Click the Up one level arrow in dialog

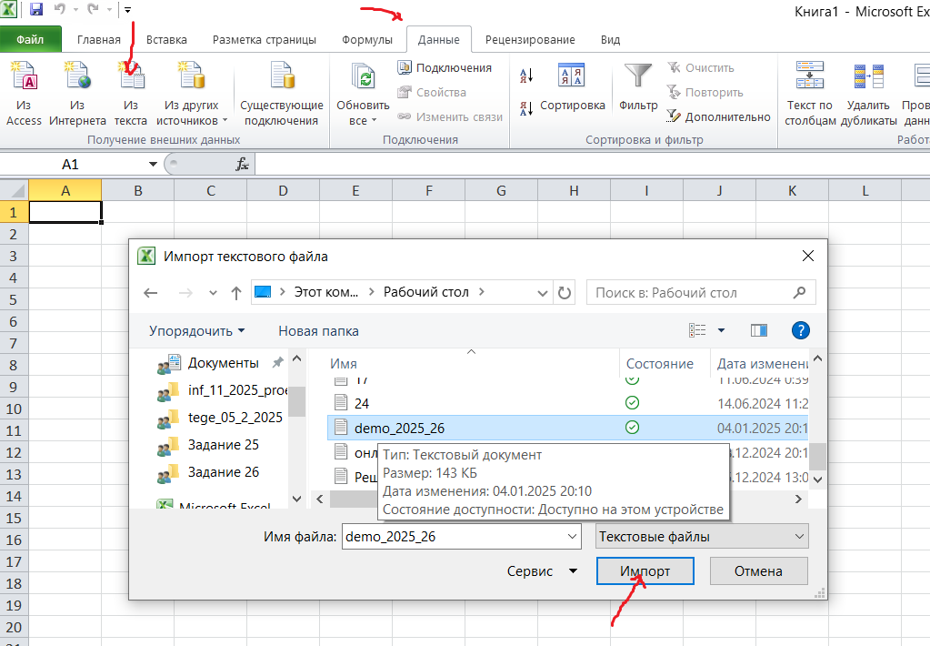(x=236, y=293)
